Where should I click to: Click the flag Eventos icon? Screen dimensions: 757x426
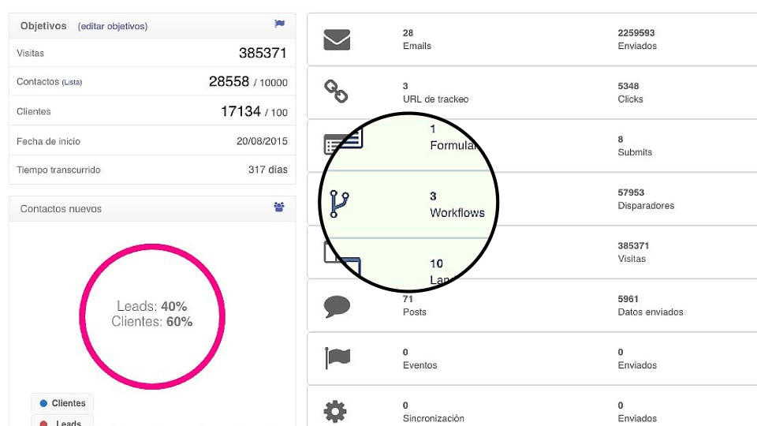[337, 358]
